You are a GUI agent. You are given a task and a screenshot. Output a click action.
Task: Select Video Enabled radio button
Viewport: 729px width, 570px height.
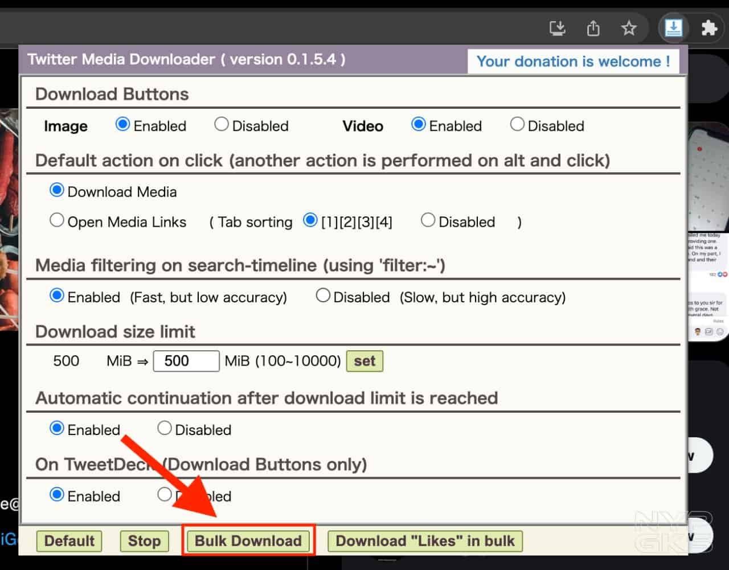[x=418, y=124]
